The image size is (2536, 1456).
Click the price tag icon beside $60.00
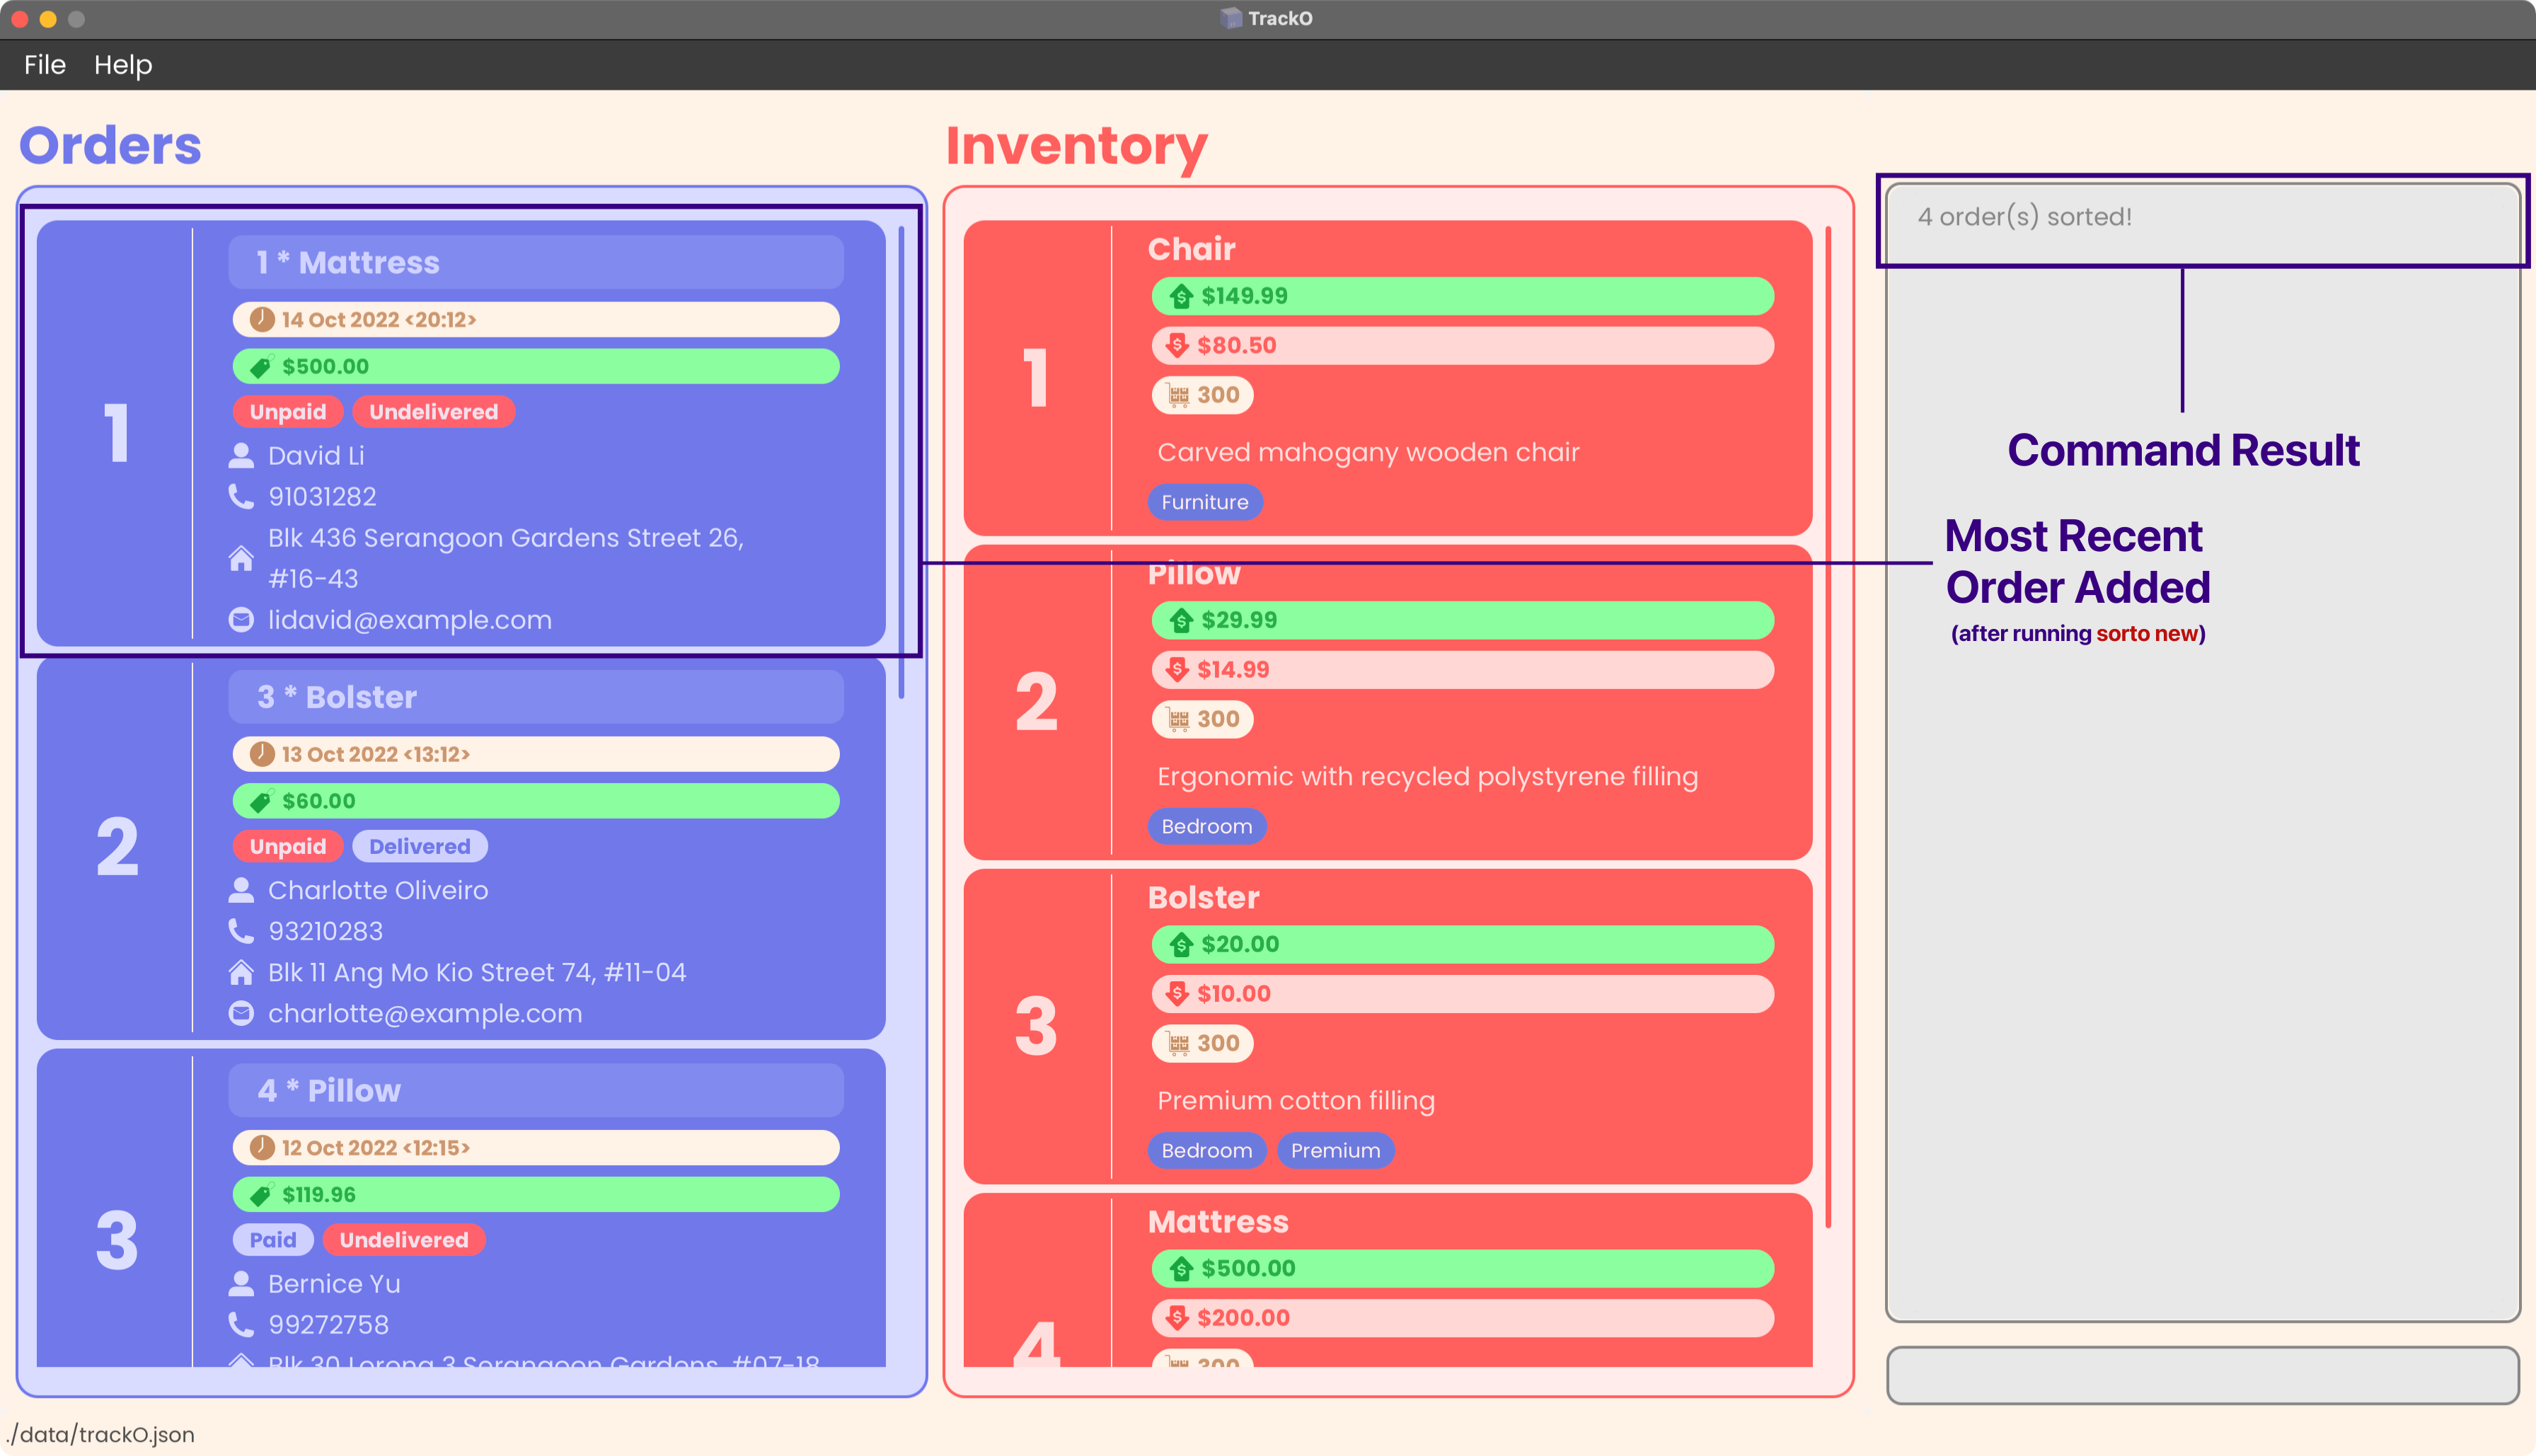[261, 801]
